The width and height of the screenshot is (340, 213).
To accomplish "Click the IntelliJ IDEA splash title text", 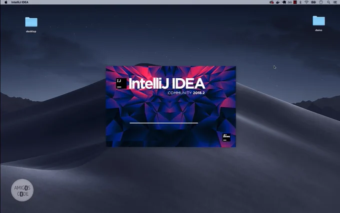I will (x=166, y=83).
